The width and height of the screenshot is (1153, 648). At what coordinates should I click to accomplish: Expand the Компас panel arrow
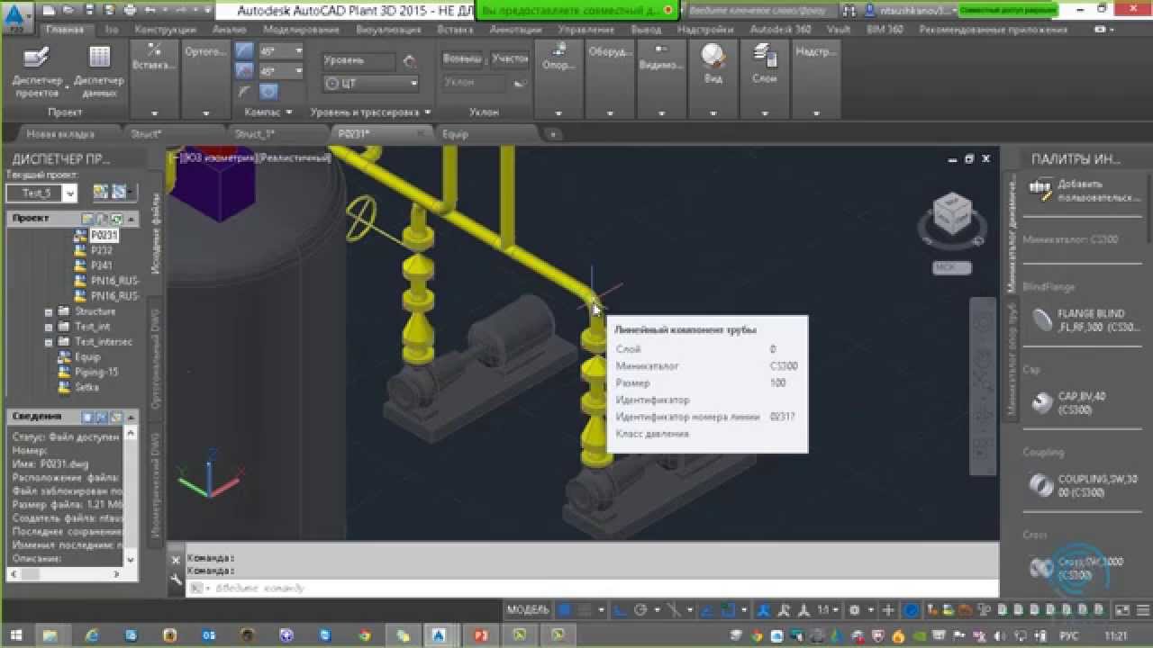tap(288, 112)
